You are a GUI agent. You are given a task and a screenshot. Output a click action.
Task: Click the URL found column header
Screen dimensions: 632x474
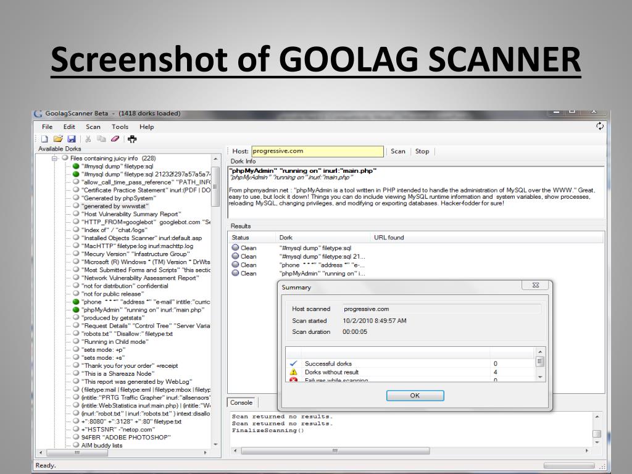pyautogui.click(x=486, y=238)
